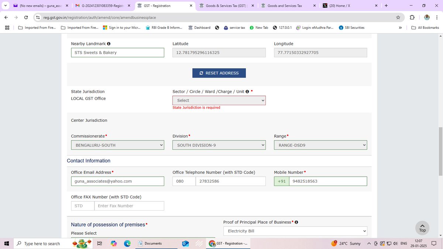Open the All Bookmarks folder
443x249 pixels.
coord(425,28)
